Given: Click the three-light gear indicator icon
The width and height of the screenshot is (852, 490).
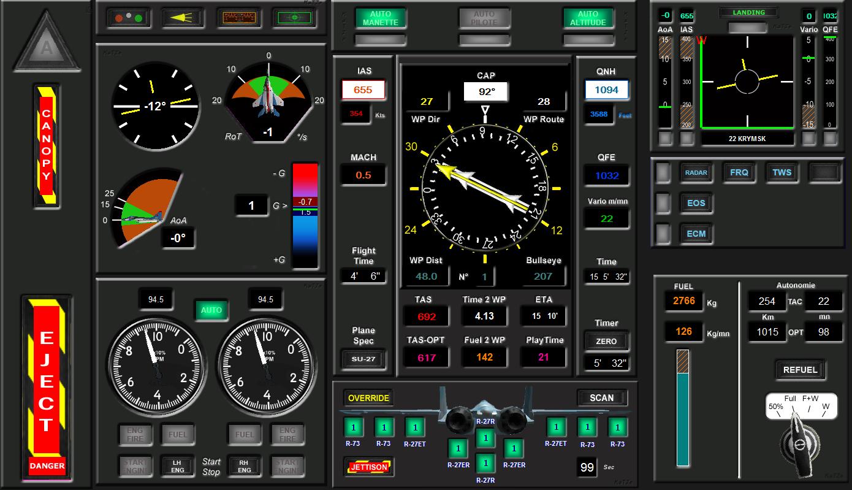Looking at the screenshot, I should pos(128,18).
